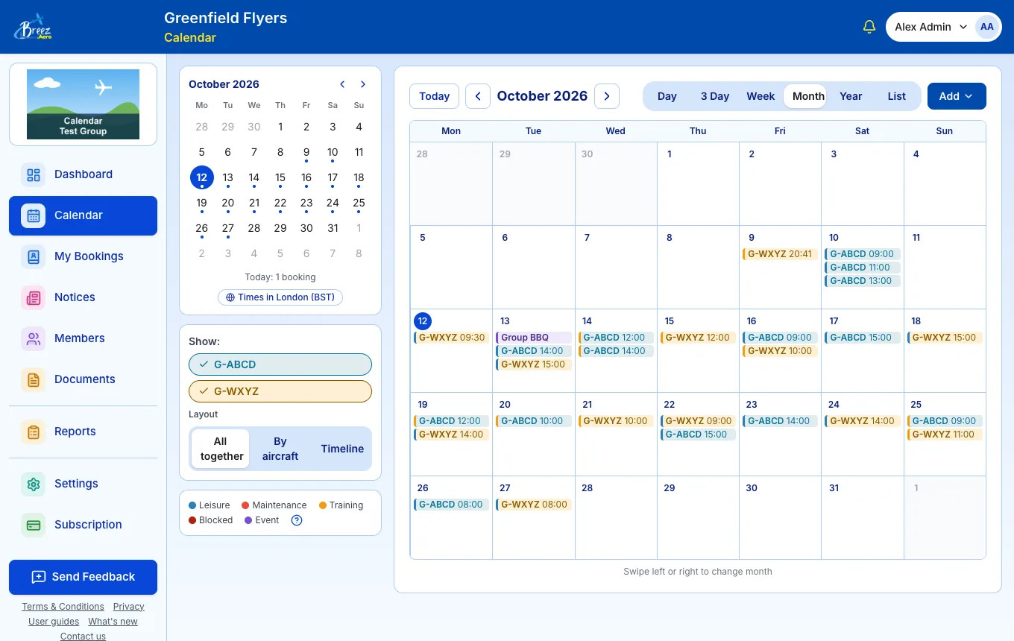Click the Settings gear icon
1014x641 pixels.
34,484
